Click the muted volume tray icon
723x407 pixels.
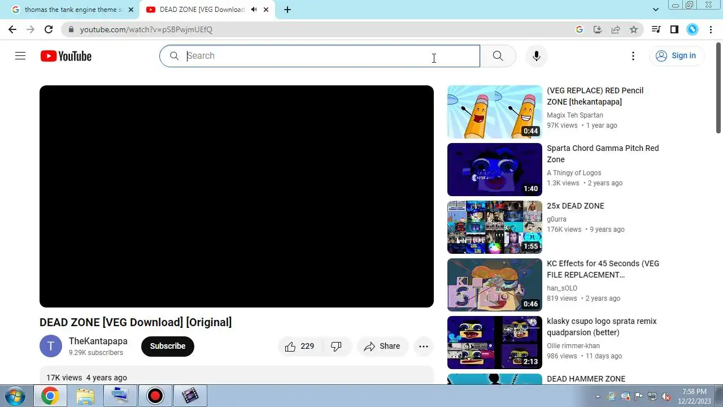666,396
